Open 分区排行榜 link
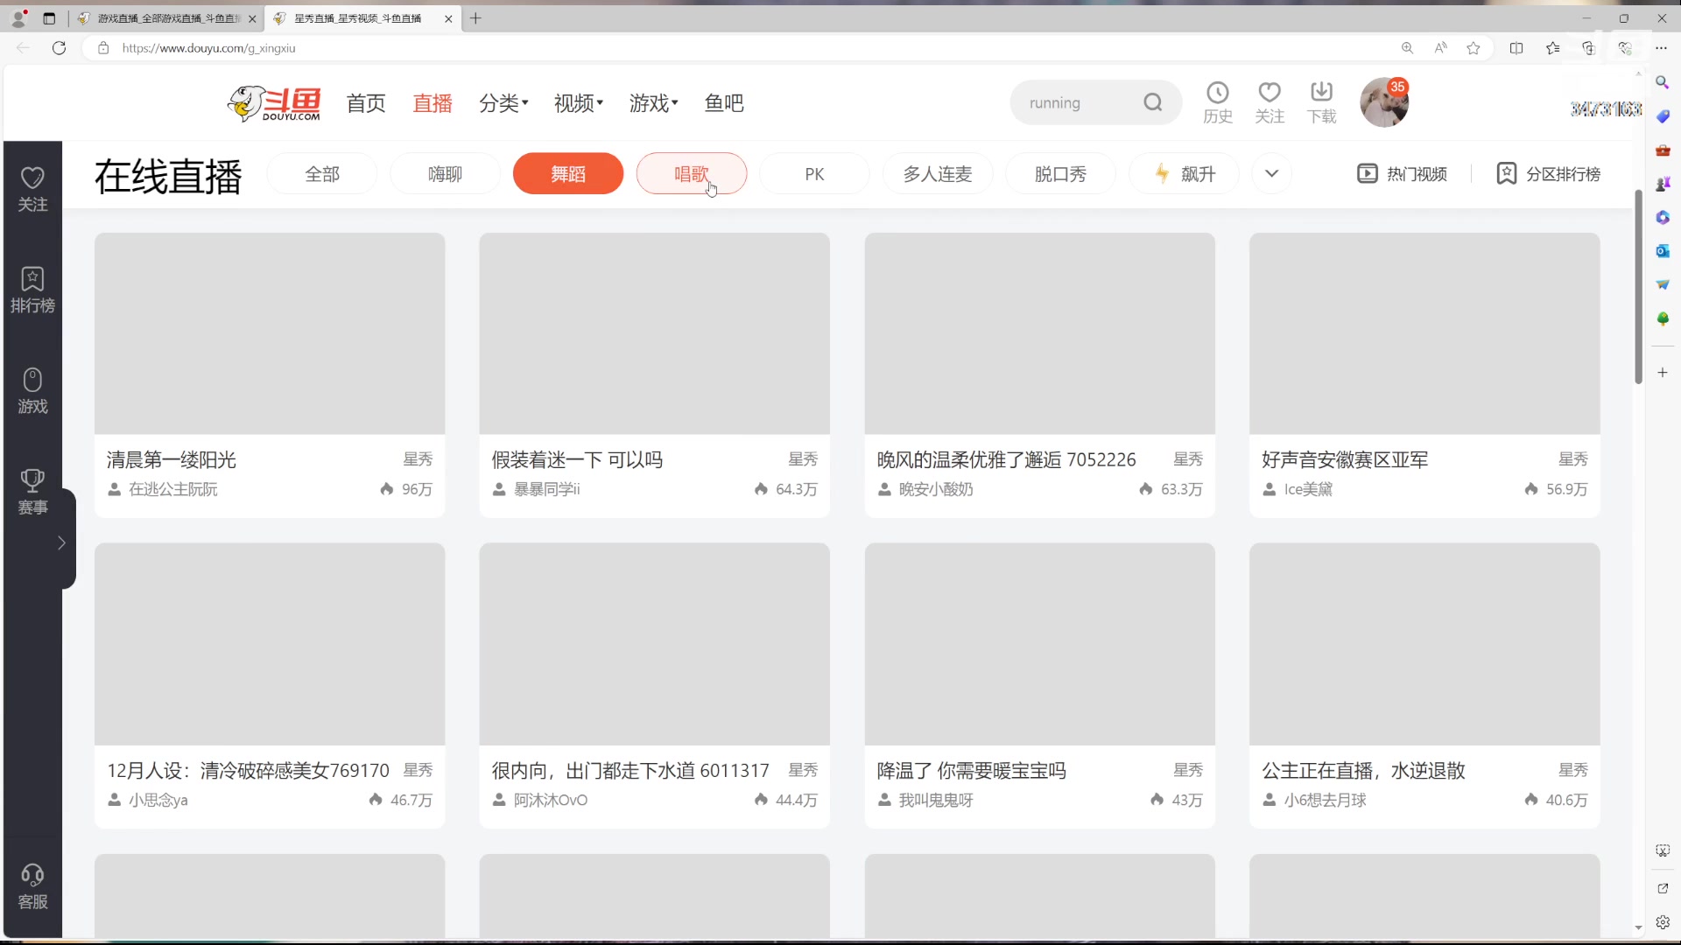This screenshot has width=1681, height=945. coord(1548,173)
